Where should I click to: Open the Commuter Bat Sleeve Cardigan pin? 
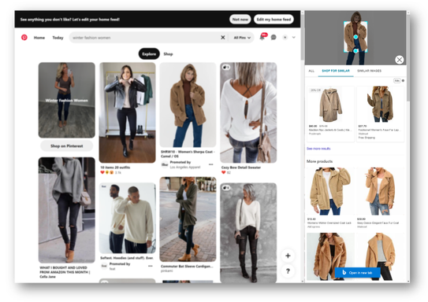click(x=188, y=219)
